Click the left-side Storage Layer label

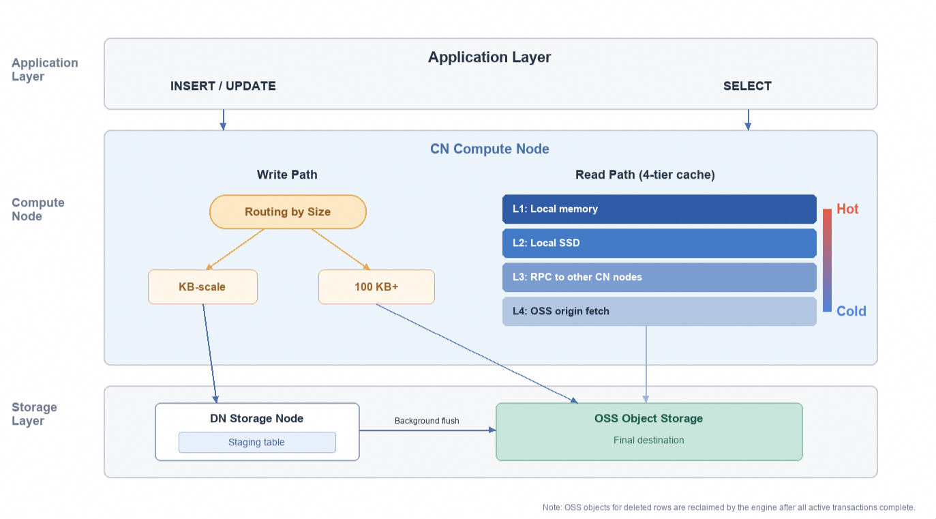pos(34,414)
